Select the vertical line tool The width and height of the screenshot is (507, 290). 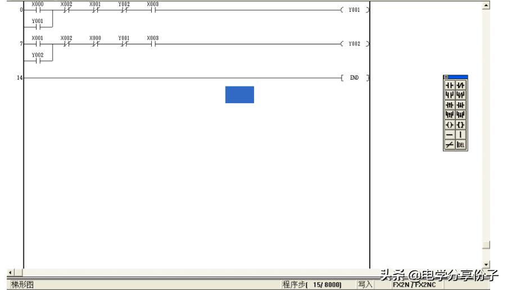[460, 135]
